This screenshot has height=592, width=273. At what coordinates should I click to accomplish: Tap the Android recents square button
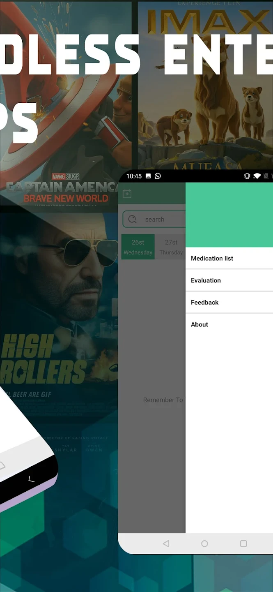pyautogui.click(x=243, y=543)
